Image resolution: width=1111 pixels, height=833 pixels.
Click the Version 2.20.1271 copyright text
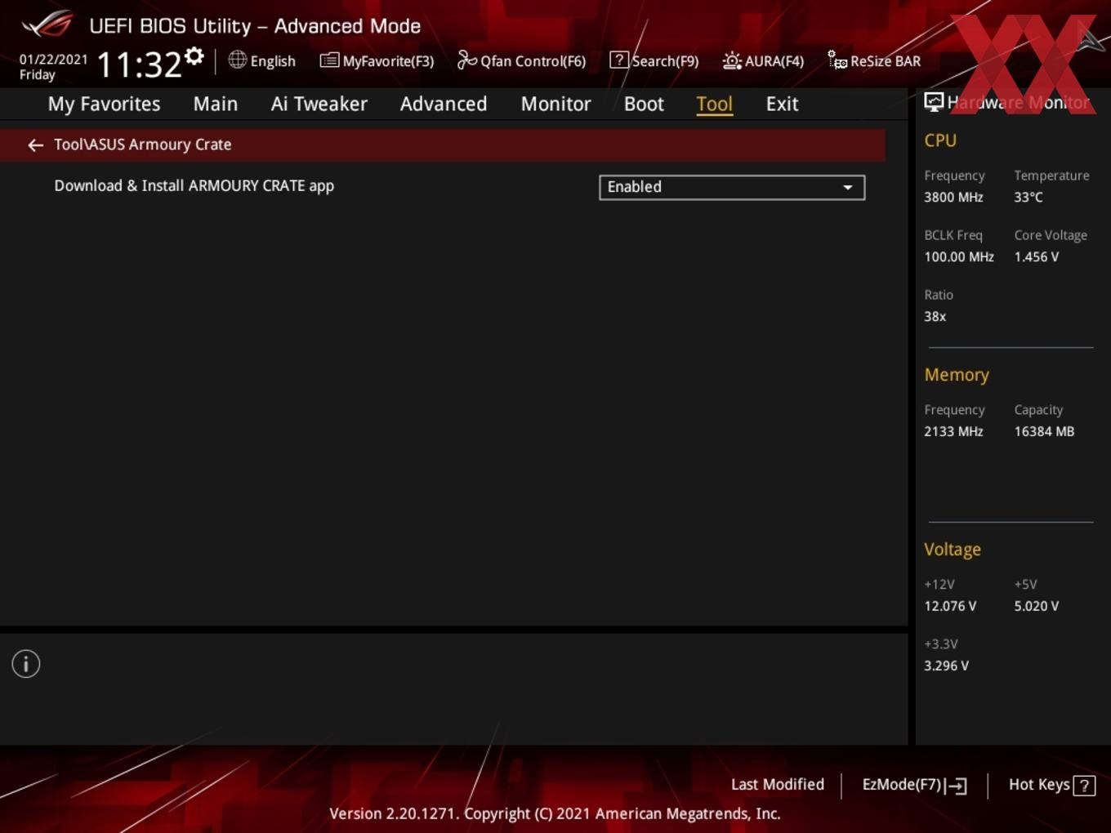coord(555,813)
